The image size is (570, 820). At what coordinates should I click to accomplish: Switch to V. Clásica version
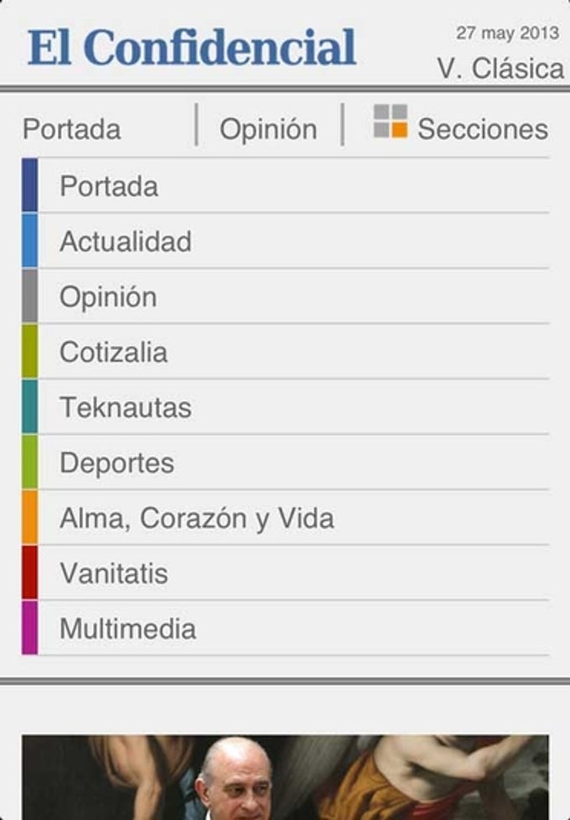pos(500,69)
